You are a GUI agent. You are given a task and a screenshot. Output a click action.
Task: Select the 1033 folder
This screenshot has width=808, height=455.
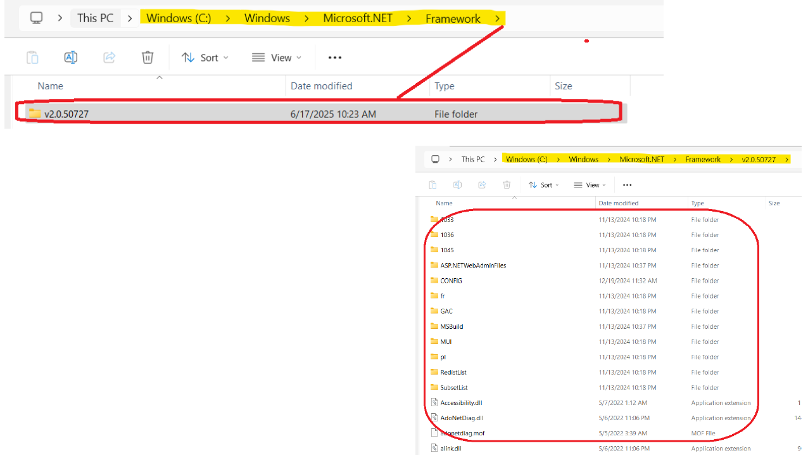pos(447,219)
